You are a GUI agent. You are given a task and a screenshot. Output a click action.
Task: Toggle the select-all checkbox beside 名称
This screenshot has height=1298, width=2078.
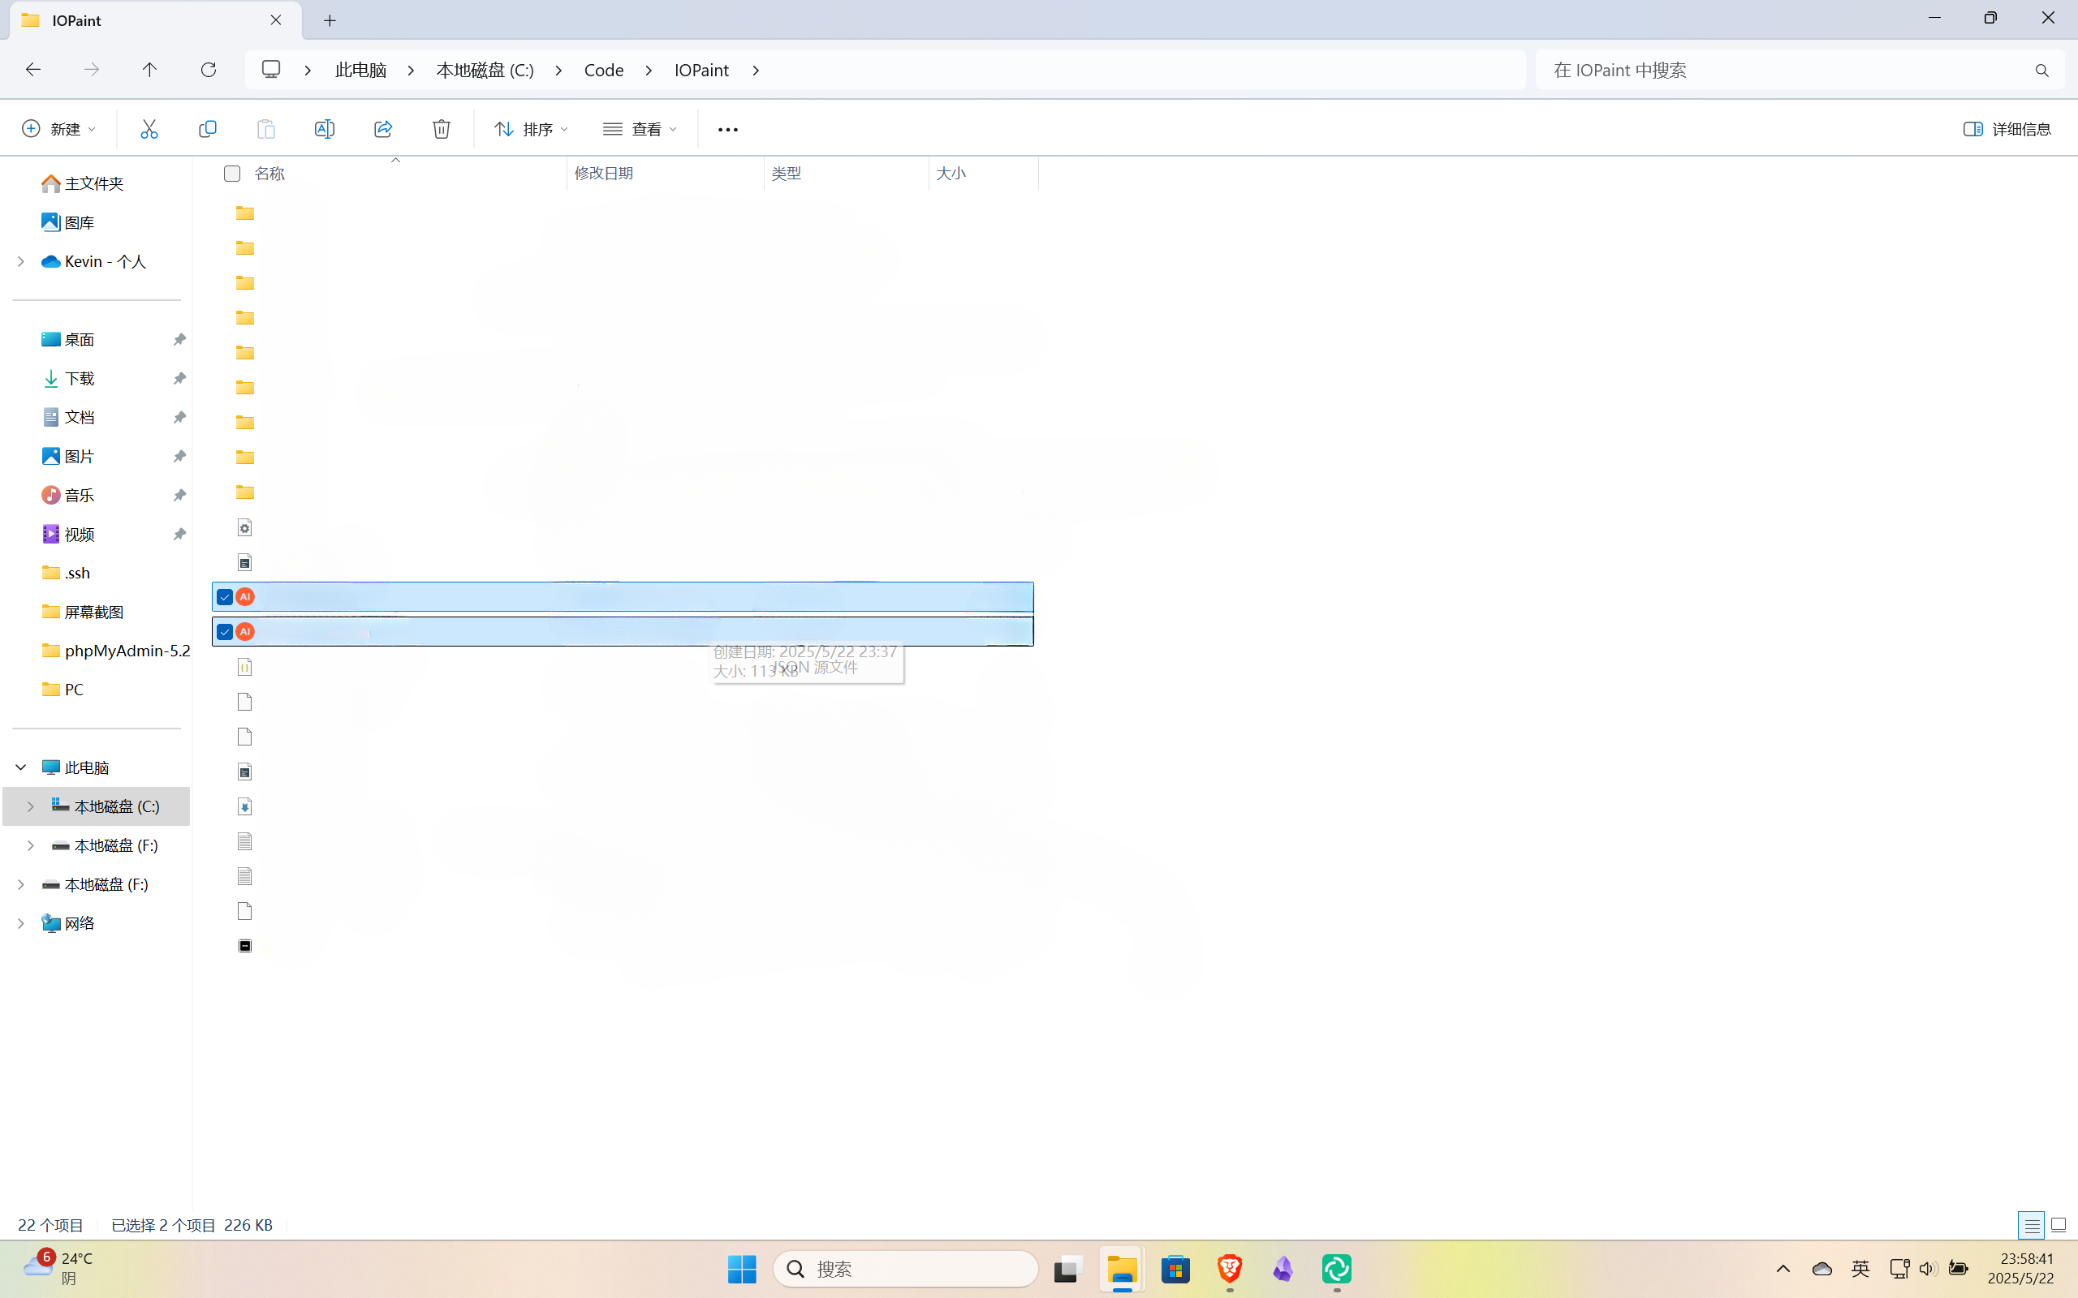(232, 174)
